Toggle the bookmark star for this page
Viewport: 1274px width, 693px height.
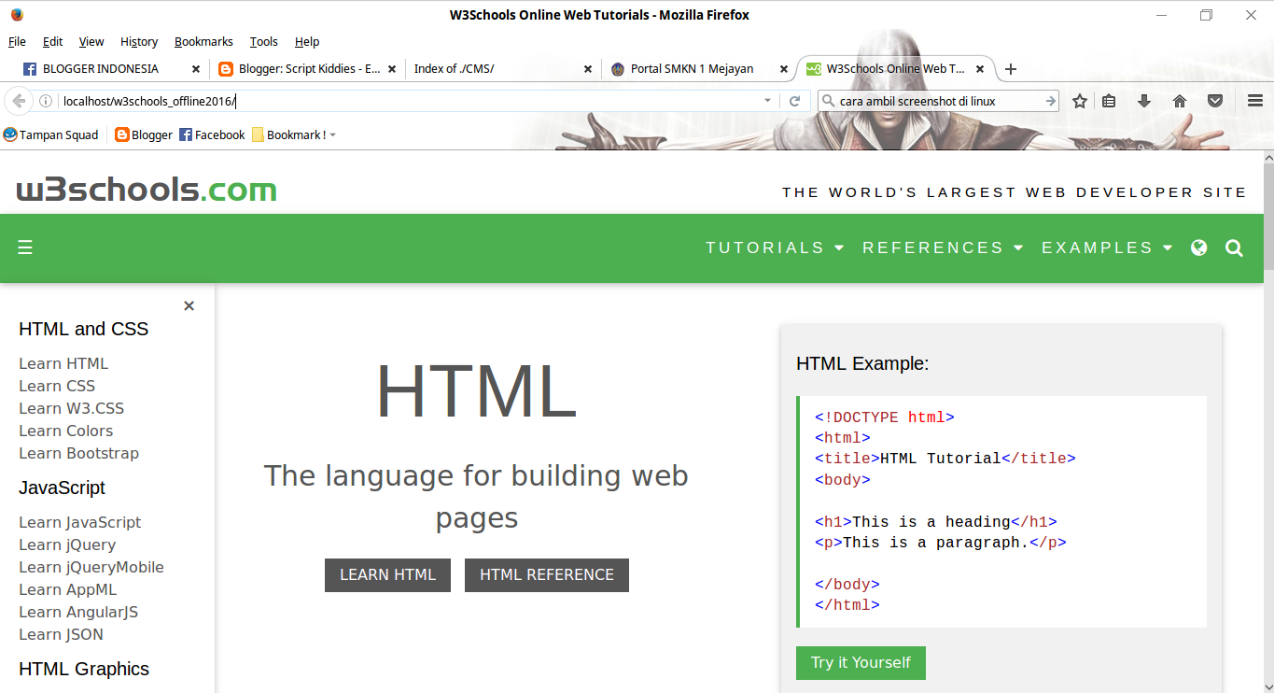click(1078, 100)
